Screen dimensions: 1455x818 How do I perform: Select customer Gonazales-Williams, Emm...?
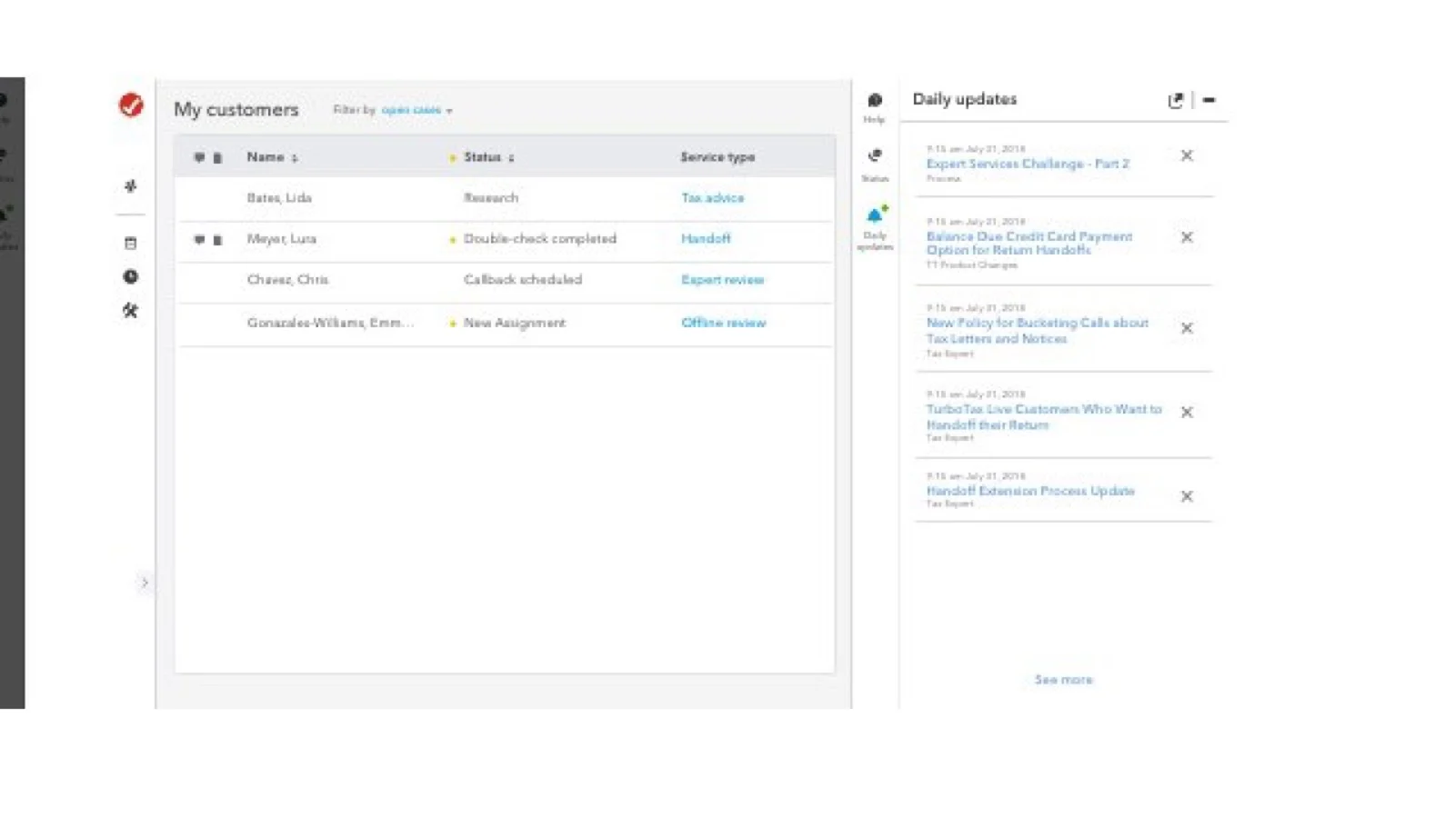[x=330, y=323]
